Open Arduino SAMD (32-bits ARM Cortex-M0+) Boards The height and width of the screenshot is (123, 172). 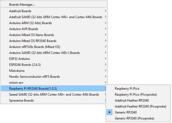tap(54, 53)
